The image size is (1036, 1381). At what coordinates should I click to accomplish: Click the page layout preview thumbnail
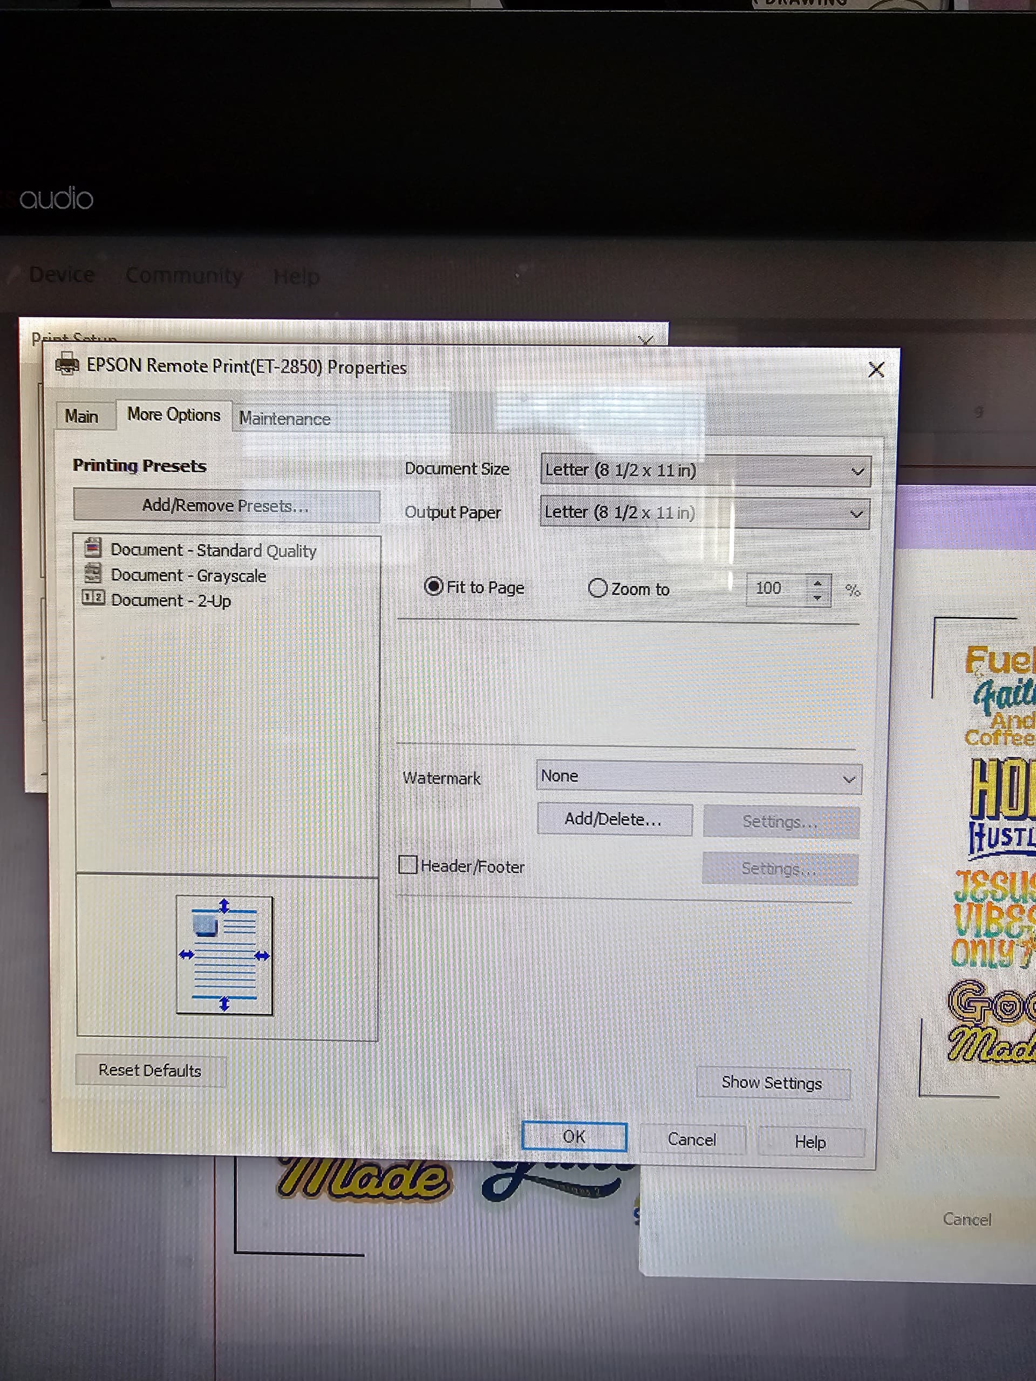pos(224,955)
